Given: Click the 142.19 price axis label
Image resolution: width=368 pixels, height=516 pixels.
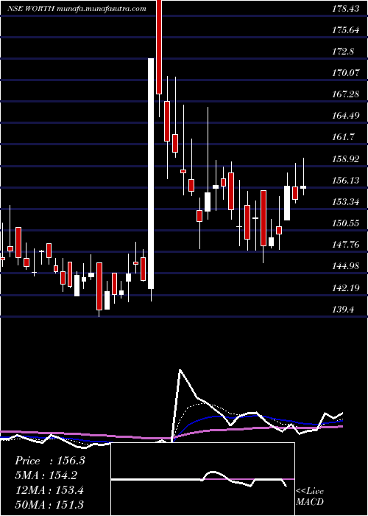Looking at the screenshot, I should click(x=345, y=288).
